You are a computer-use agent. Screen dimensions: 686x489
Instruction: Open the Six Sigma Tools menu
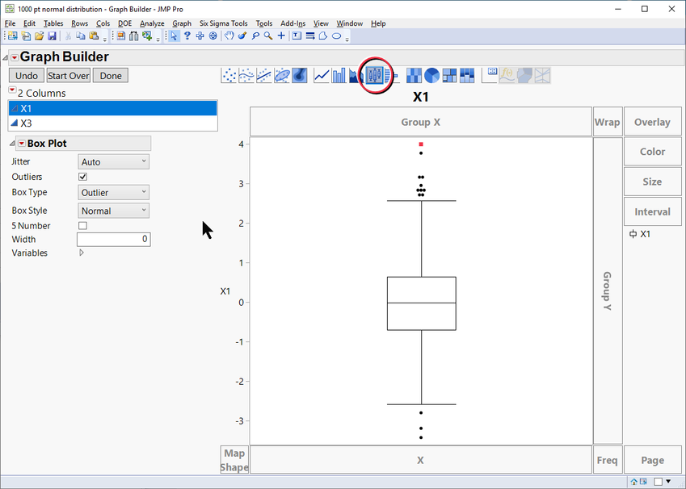click(224, 23)
